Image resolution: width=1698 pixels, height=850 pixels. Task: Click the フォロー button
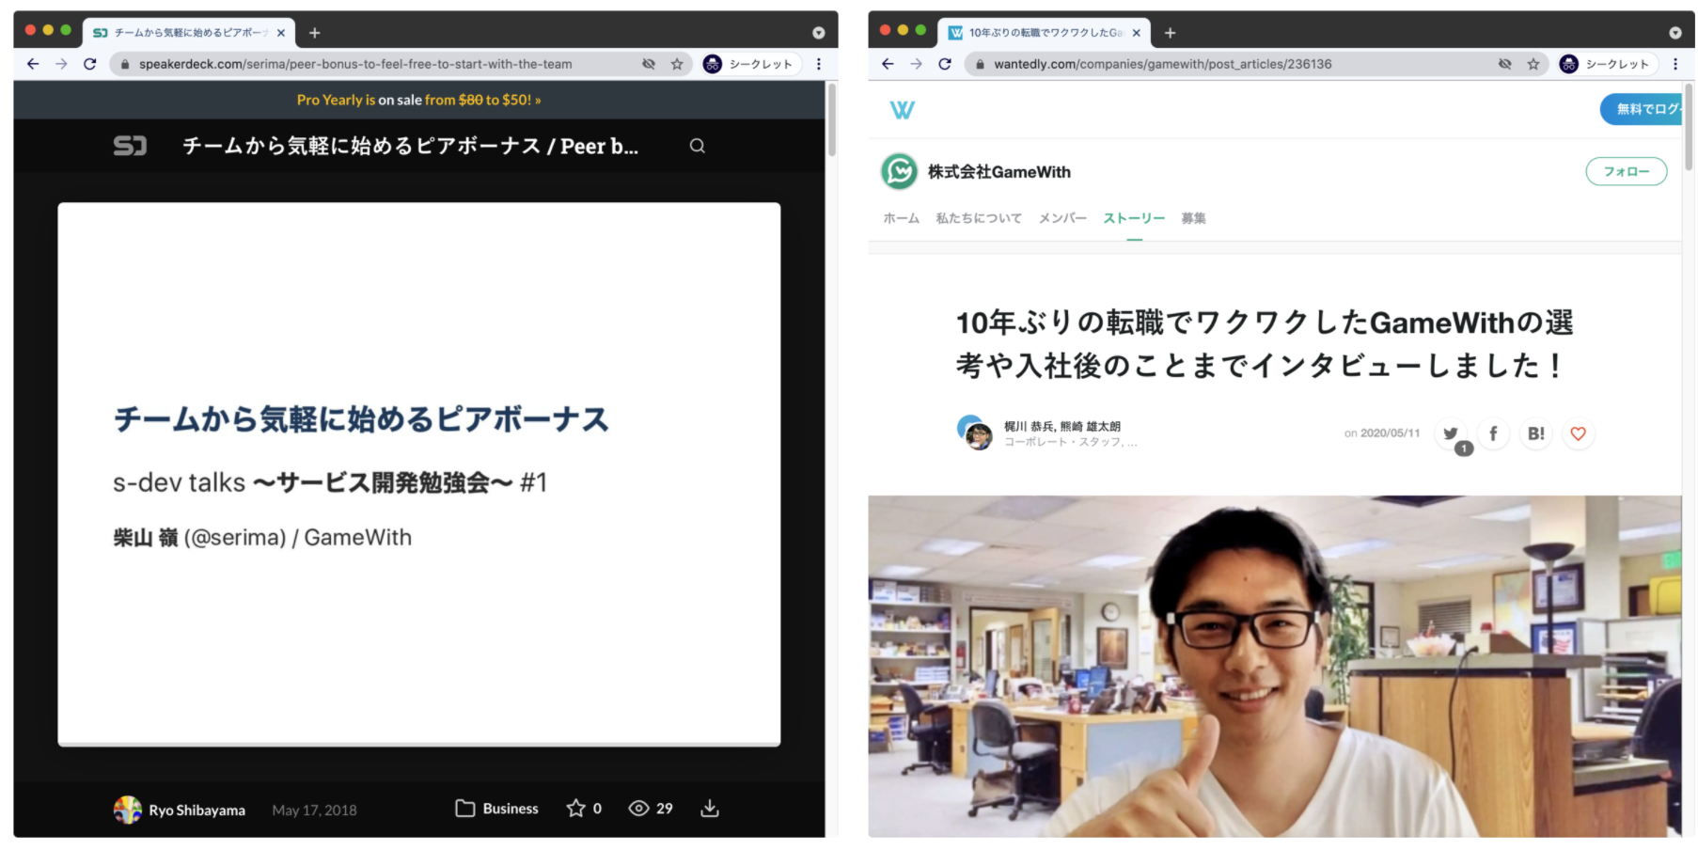(1626, 171)
